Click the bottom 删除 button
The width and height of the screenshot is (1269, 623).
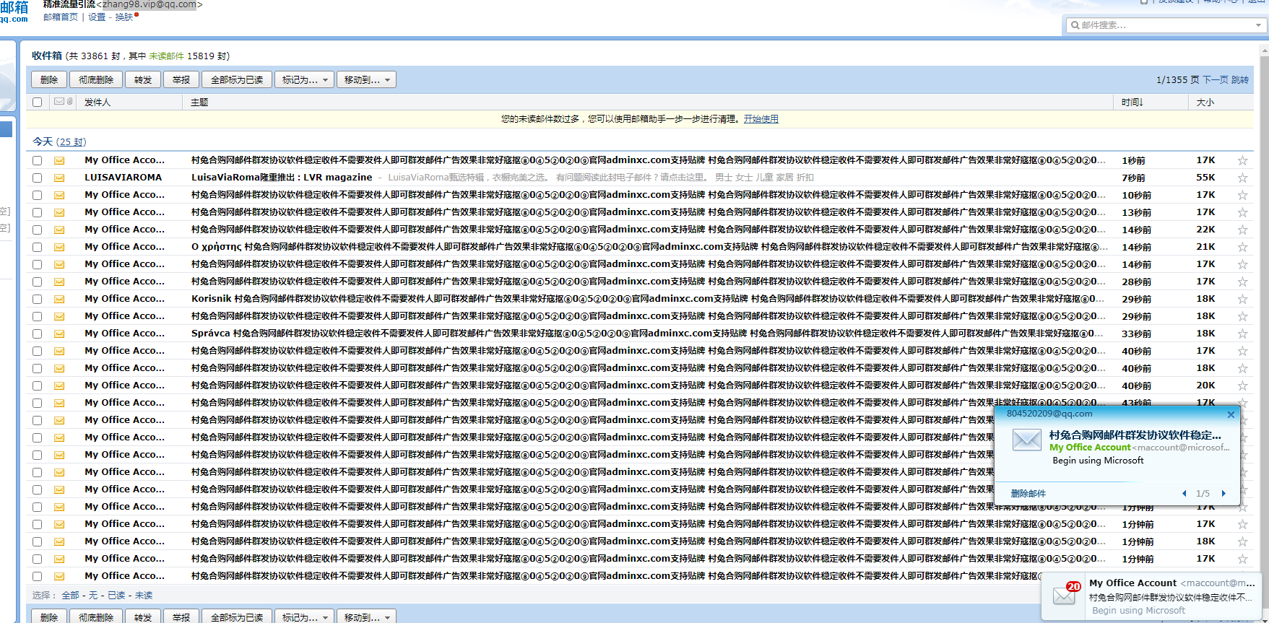click(x=49, y=617)
